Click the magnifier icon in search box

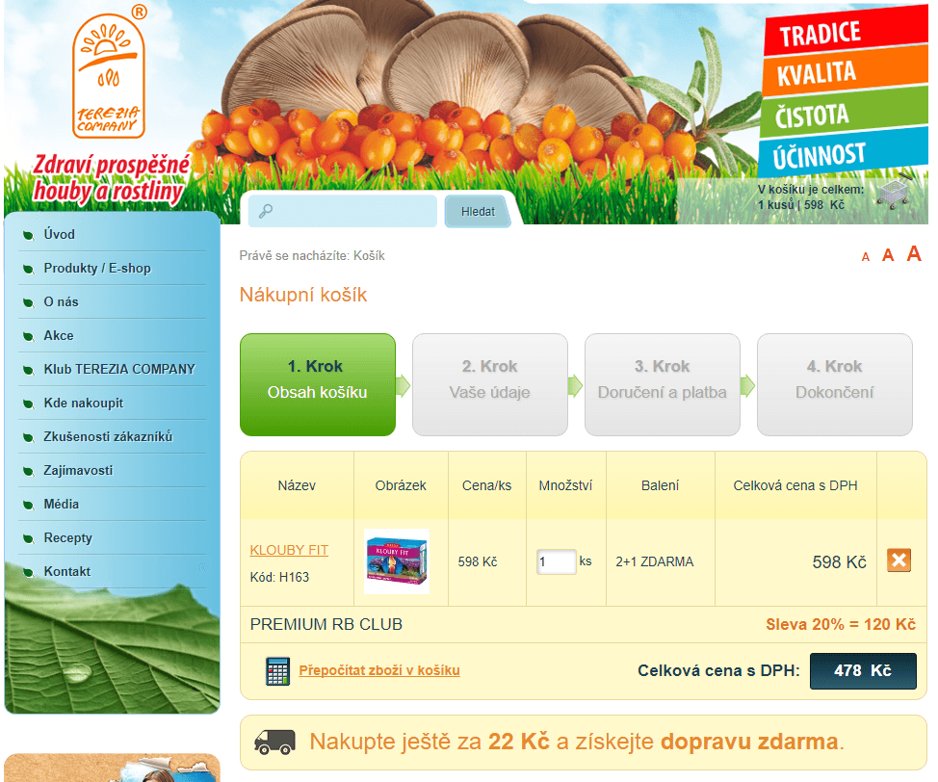point(266,211)
